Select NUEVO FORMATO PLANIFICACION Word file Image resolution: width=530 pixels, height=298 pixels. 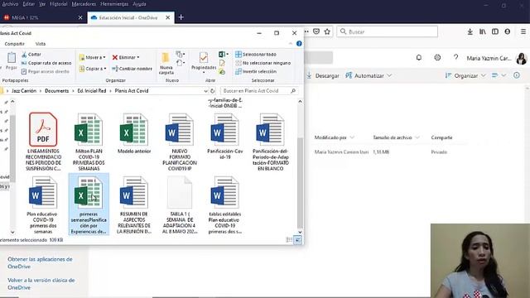point(180,142)
